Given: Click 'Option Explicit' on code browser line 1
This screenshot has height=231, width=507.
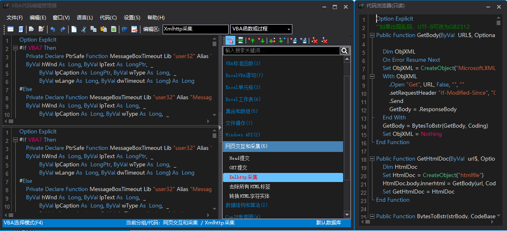Looking at the screenshot, I should point(395,19).
